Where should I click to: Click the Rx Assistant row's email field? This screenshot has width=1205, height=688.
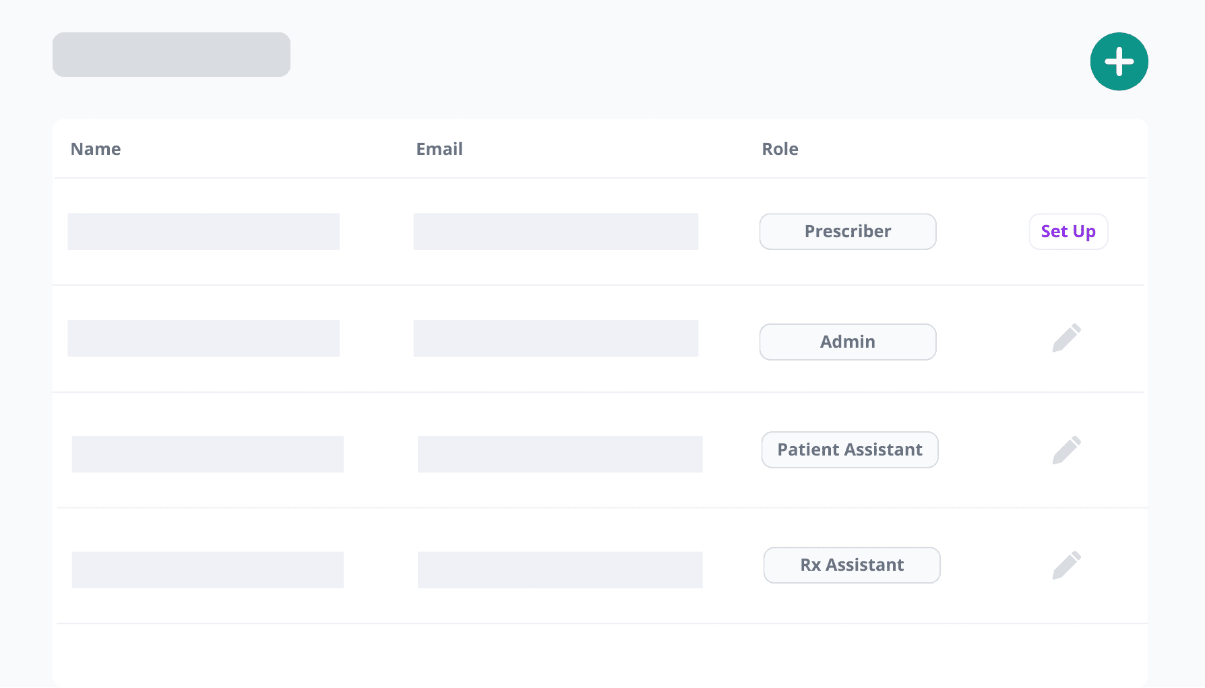coord(559,570)
